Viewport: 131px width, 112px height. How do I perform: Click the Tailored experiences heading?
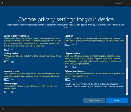[x=75, y=71]
